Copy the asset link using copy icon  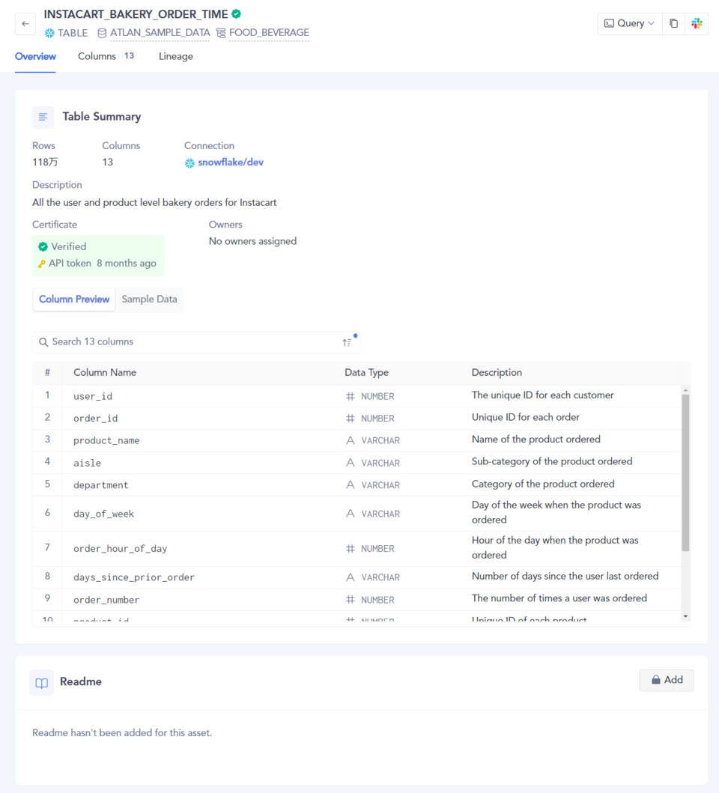coord(673,23)
